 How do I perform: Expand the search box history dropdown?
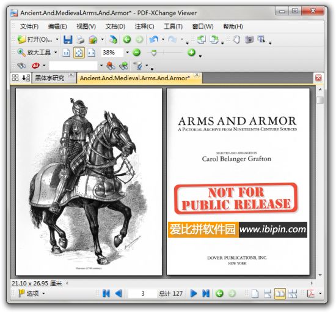click(x=101, y=66)
